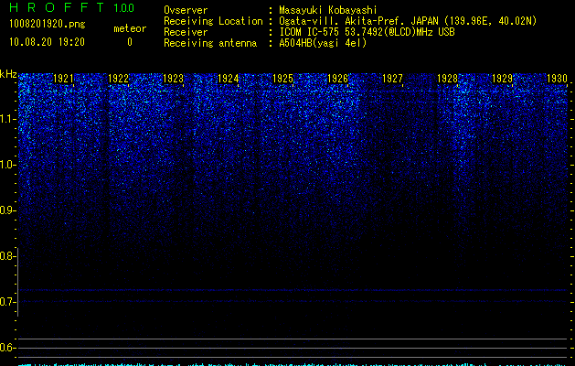Viewport: 575px width, 366px height.
Task: Click the A504HB(yagi 4el) antenna text
Action: point(323,43)
